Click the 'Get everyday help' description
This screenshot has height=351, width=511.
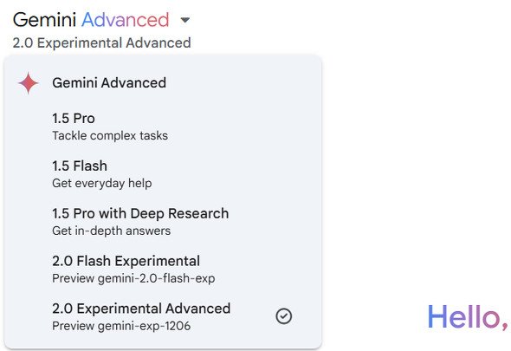pyautogui.click(x=102, y=184)
